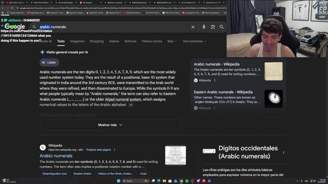Open Arabic numerals - Wikipedia card title
This screenshot has height=184, width=328.
tap(217, 64)
